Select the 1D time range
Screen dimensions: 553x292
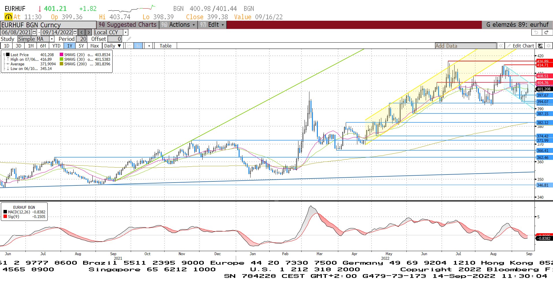6,46
